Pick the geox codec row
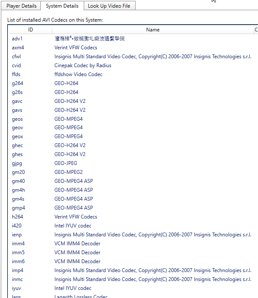258x298 pixels. coord(133,136)
